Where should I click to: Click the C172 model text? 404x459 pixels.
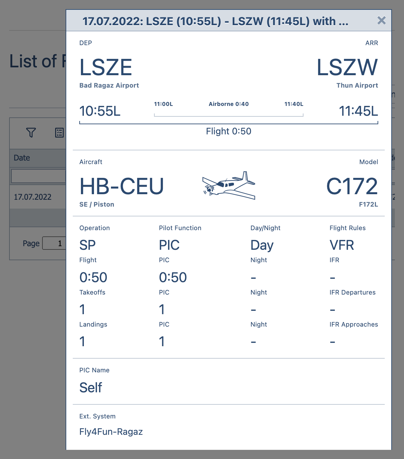tap(352, 186)
